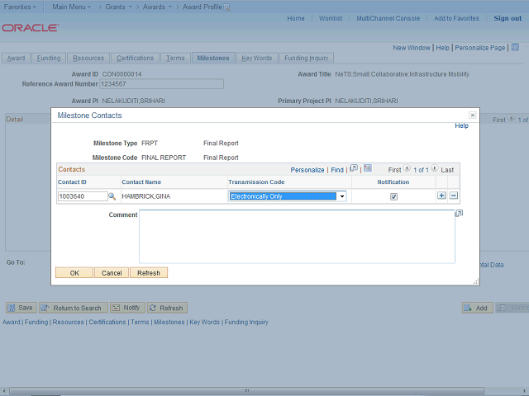The image size is (529, 396).
Task: Click into the Comment text area
Action: pos(296,236)
